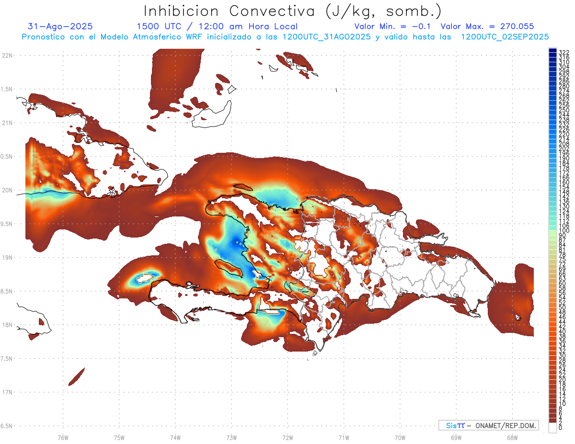
Task: Click the '322' label on the color scale
Action: click(564, 52)
